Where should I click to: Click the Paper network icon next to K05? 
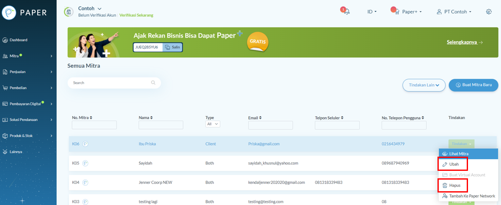pos(85,163)
